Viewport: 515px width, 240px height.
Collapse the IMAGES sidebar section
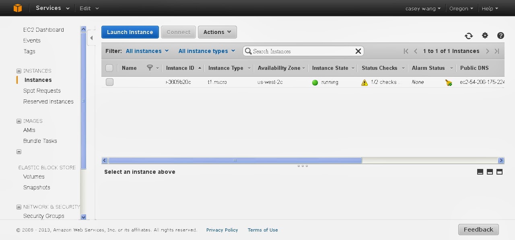click(19, 121)
